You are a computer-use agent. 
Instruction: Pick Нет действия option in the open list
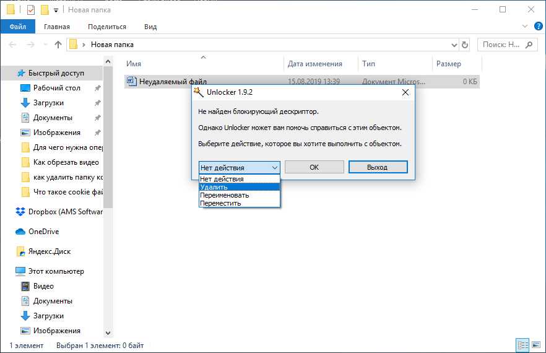click(239, 179)
